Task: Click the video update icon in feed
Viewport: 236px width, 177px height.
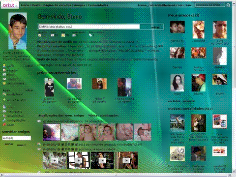Action: pyautogui.click(x=39, y=149)
